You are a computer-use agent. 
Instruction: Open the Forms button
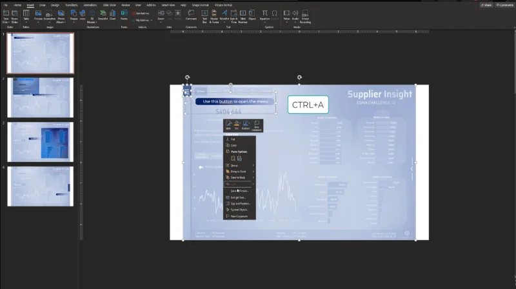point(124,15)
